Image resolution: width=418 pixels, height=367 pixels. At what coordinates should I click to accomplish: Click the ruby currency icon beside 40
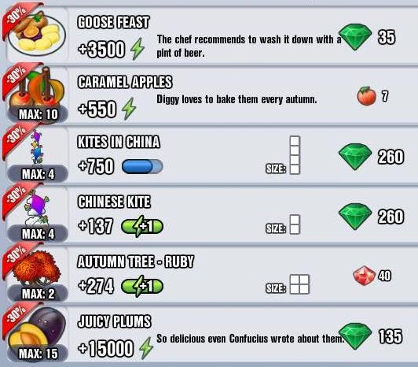[364, 276]
